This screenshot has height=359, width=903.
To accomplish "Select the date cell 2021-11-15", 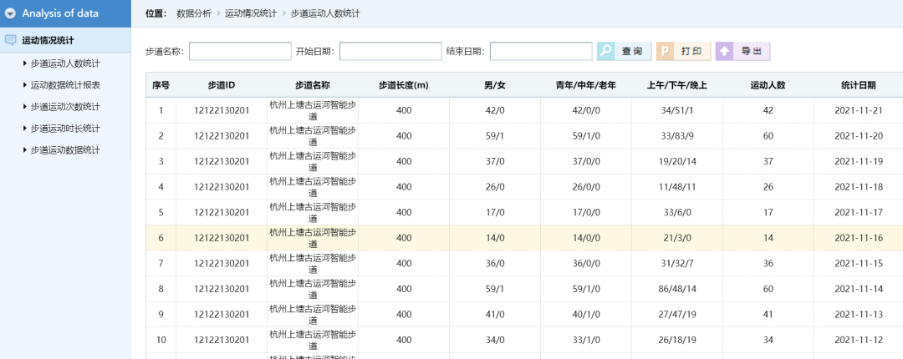I will (859, 264).
